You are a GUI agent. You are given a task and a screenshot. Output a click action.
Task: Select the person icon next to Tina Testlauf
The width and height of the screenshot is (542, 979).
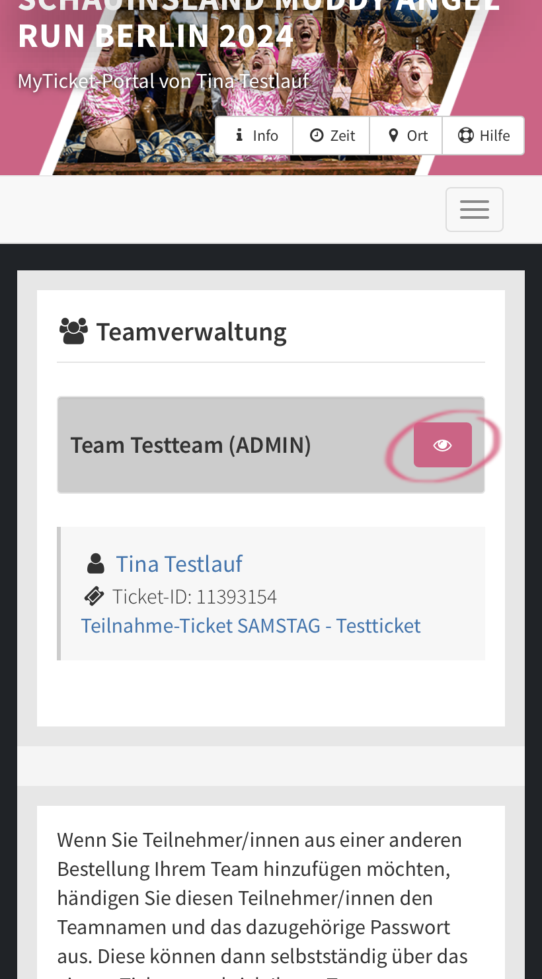[x=95, y=563]
